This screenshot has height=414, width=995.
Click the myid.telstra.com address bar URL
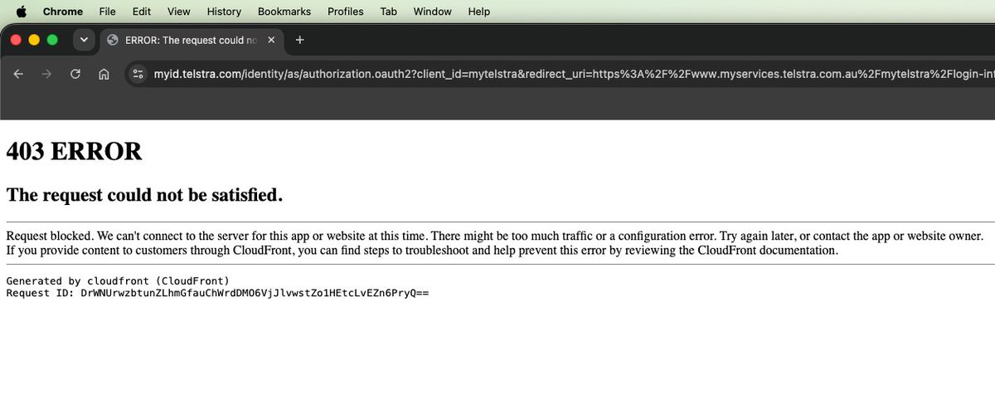(572, 74)
